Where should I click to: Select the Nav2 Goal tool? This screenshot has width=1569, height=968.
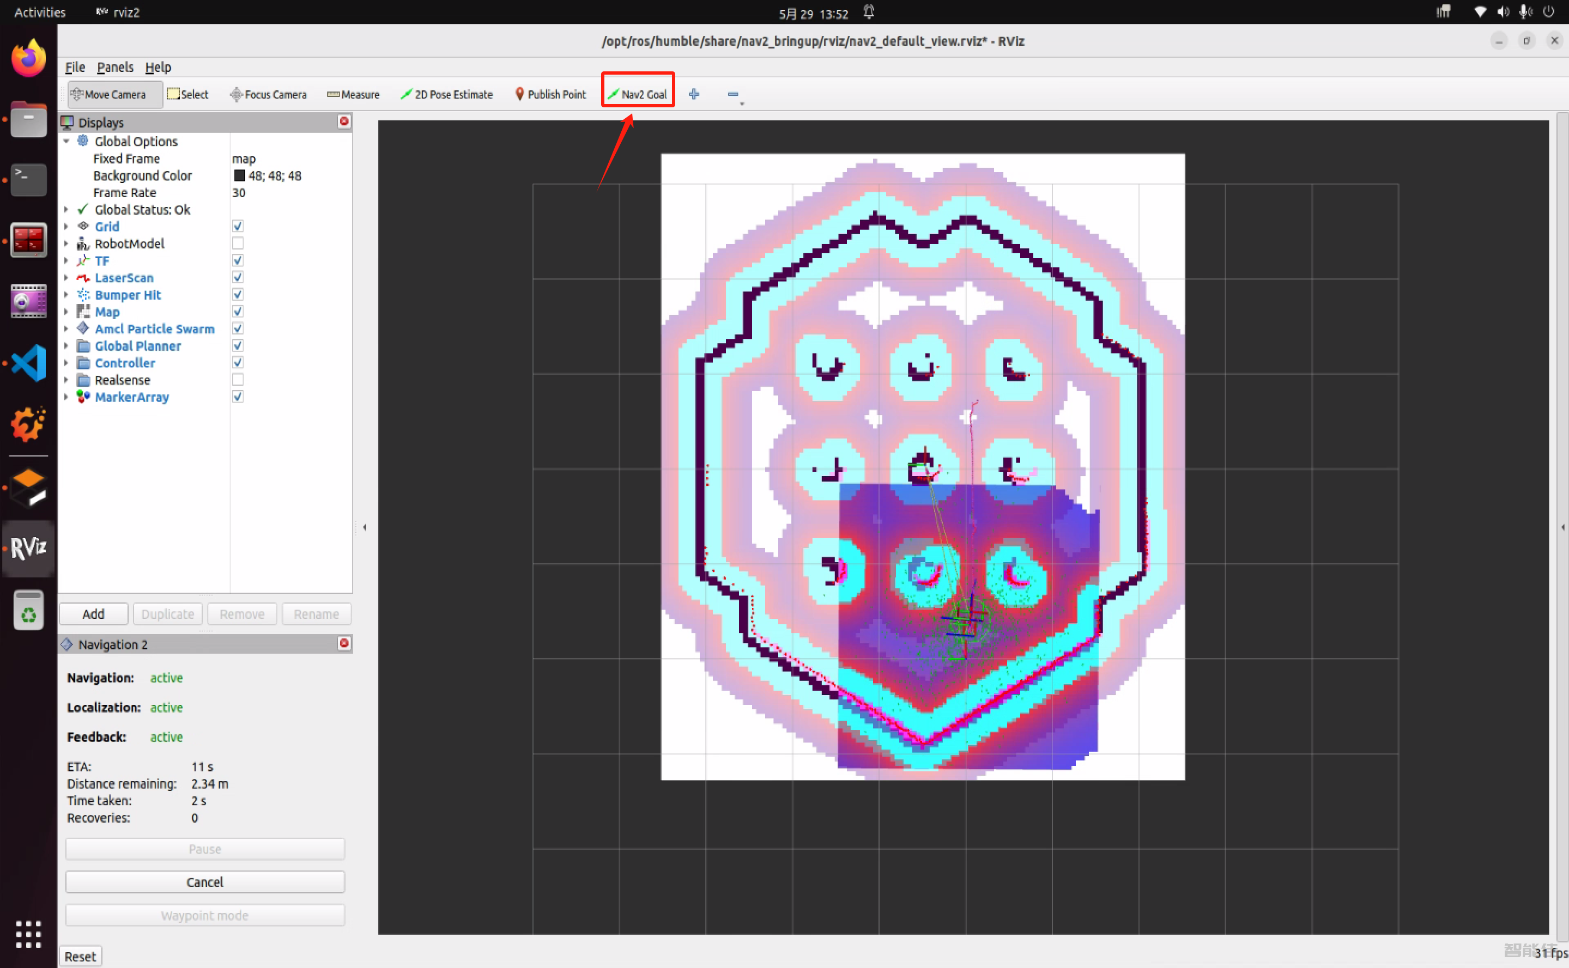tap(637, 94)
